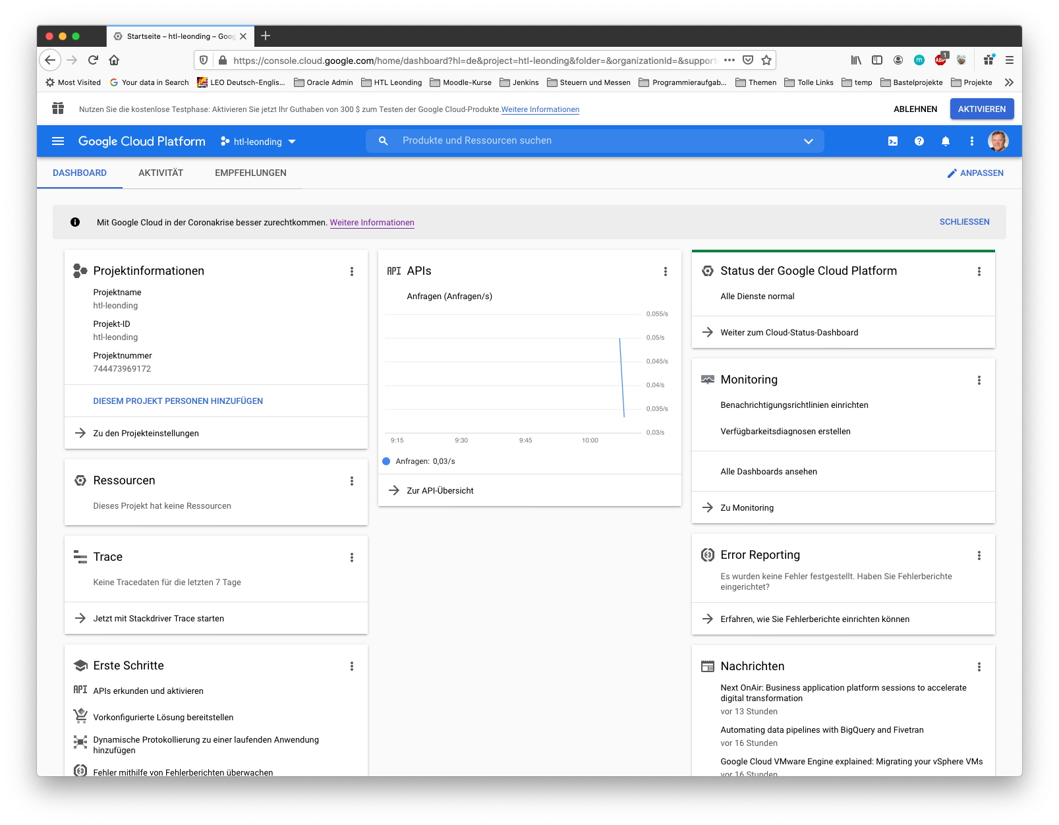The image size is (1059, 825).
Task: Activate Cloud Shell terminal icon
Action: (x=893, y=141)
